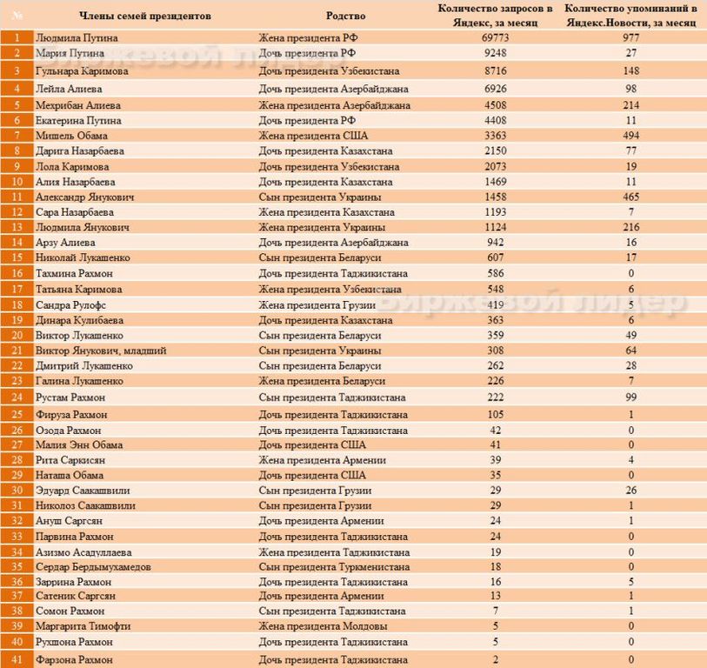This screenshot has height=668, width=707.
Task: Click the query count 1458
Action: point(496,197)
